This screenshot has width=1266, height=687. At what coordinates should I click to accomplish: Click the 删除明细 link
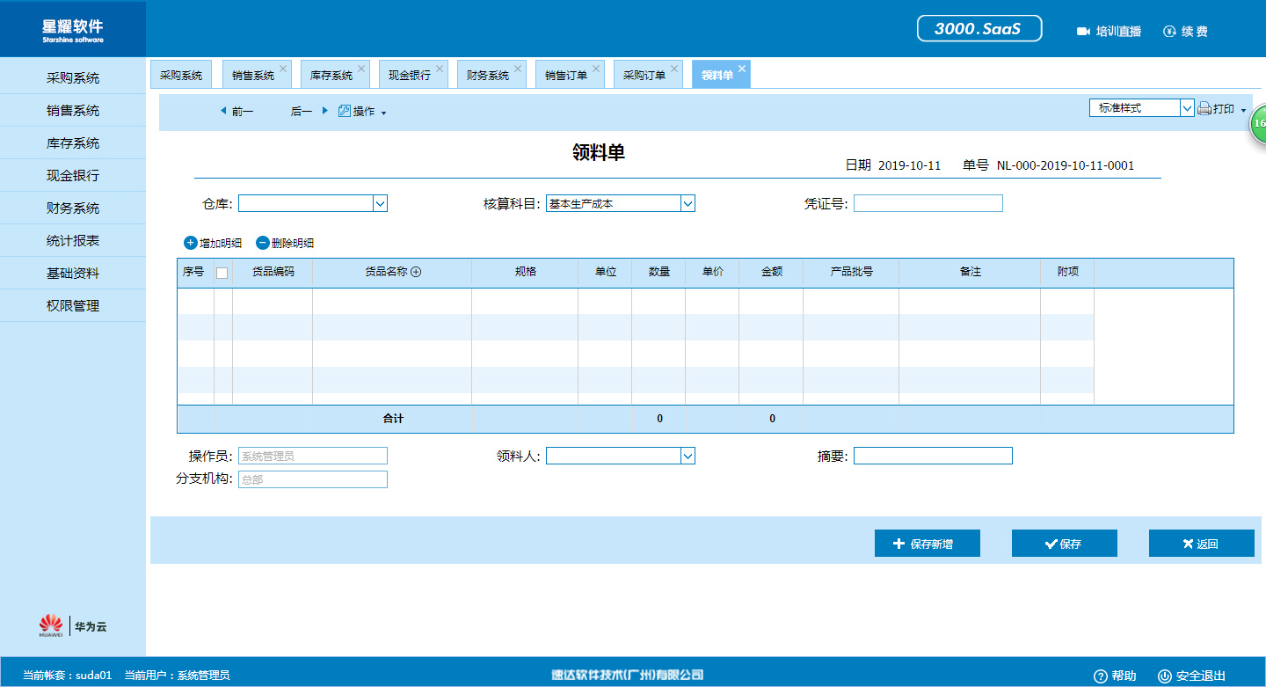pyautogui.click(x=293, y=244)
